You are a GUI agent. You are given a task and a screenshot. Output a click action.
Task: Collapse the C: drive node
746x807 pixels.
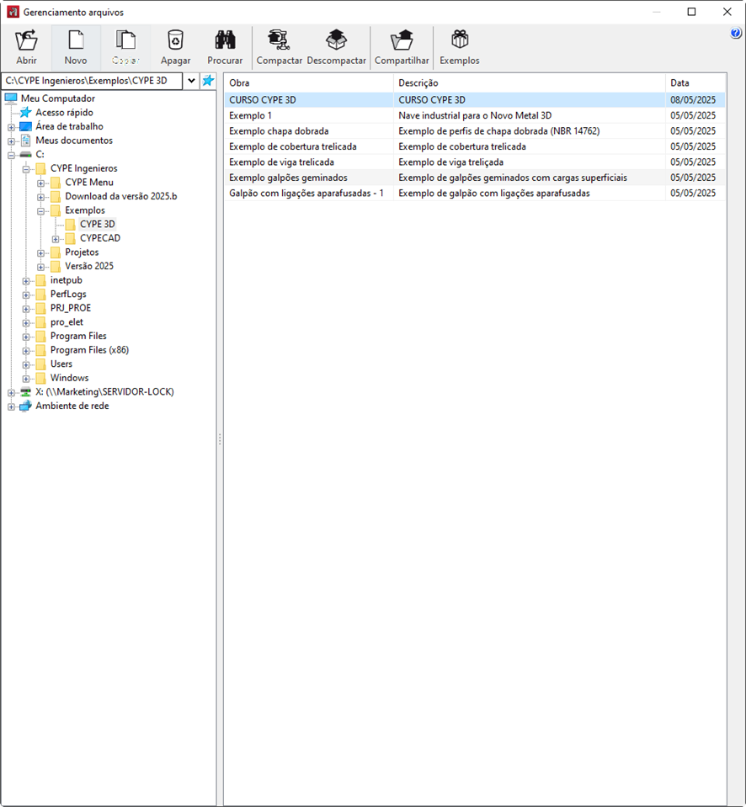point(11,155)
